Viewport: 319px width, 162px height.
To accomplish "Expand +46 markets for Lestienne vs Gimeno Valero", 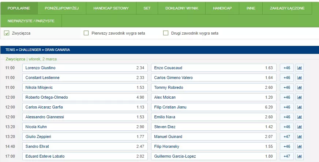I will click(x=287, y=78).
